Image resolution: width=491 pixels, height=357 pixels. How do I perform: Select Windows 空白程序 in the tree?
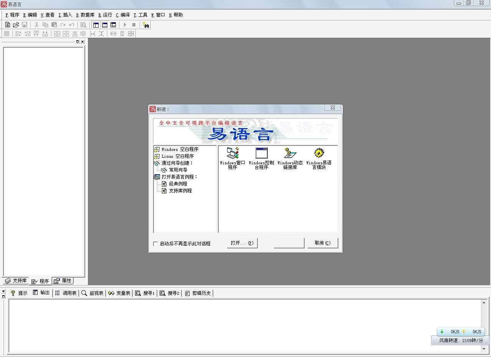click(x=180, y=149)
